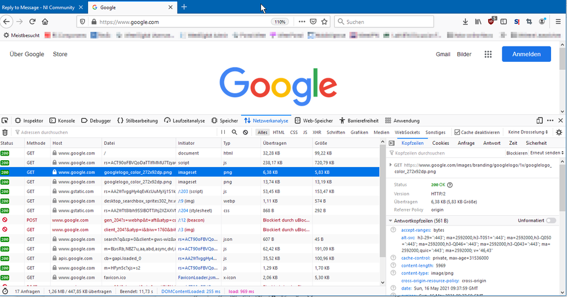Open the network search magnifier

[x=234, y=132]
